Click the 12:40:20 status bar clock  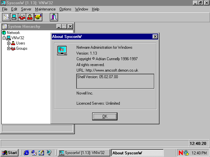click(x=199, y=144)
